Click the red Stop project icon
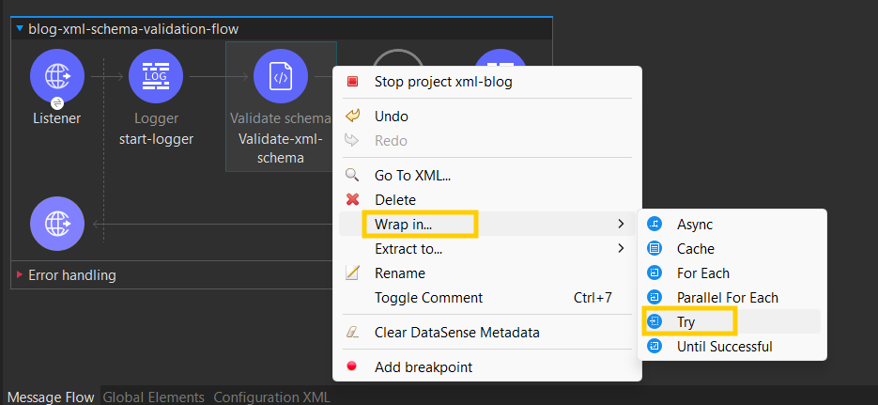Viewport: 878px width, 405px height. coord(353,82)
